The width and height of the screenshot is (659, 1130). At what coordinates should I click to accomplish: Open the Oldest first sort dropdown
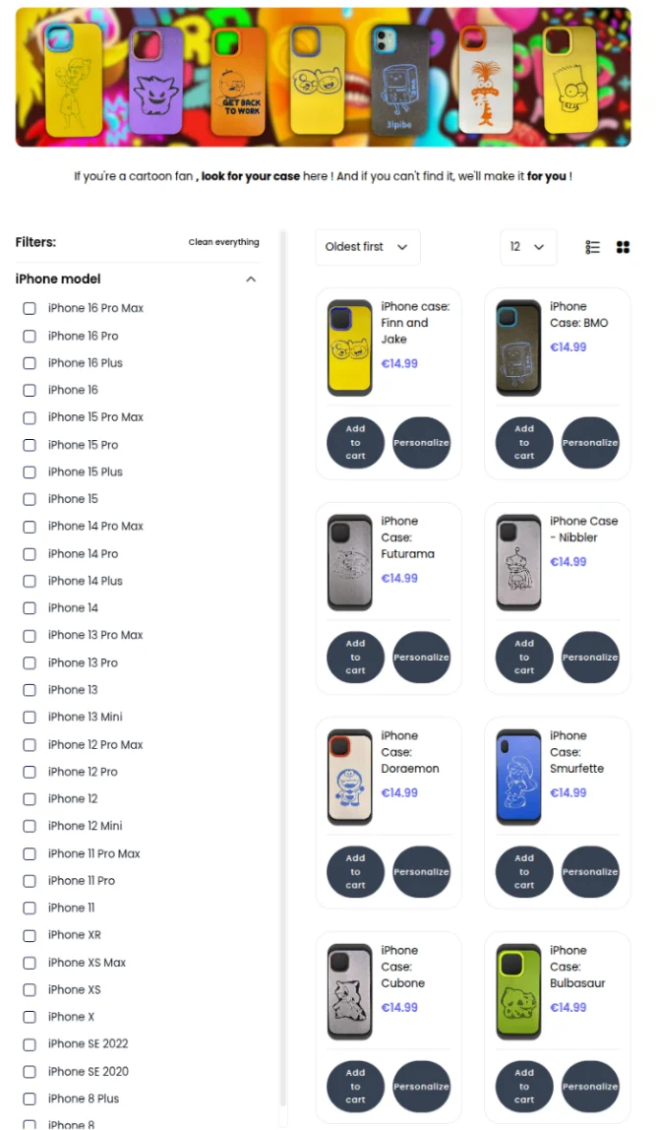(x=367, y=247)
